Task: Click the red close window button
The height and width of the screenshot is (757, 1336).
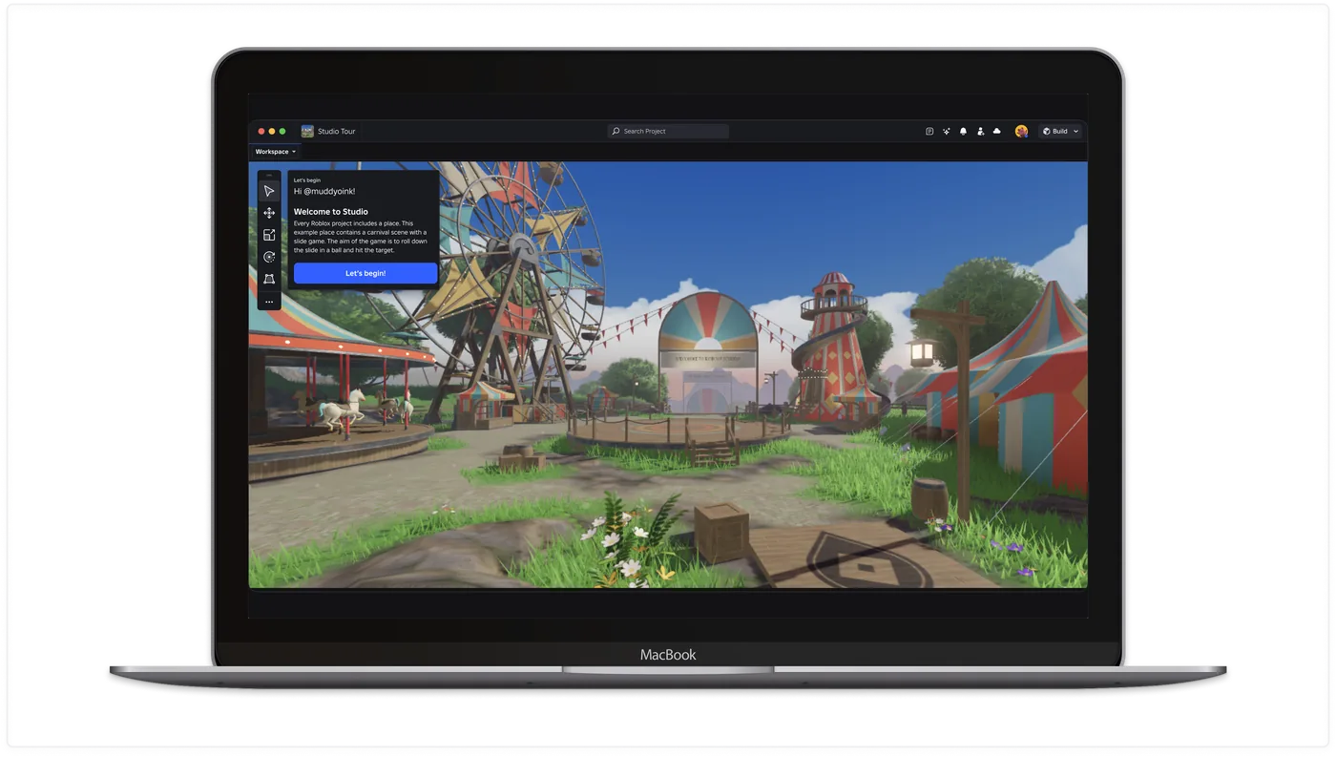Action: [x=261, y=131]
